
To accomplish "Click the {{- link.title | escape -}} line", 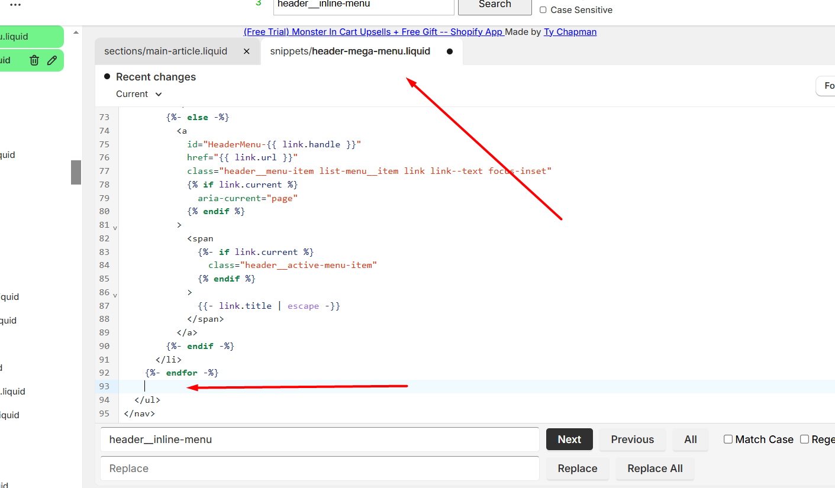I will tap(269, 306).
